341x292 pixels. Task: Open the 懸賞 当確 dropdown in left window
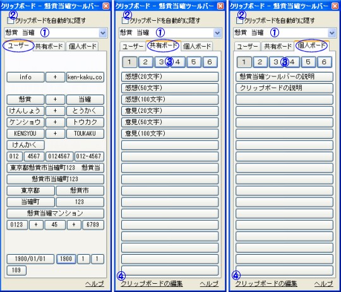point(103,33)
